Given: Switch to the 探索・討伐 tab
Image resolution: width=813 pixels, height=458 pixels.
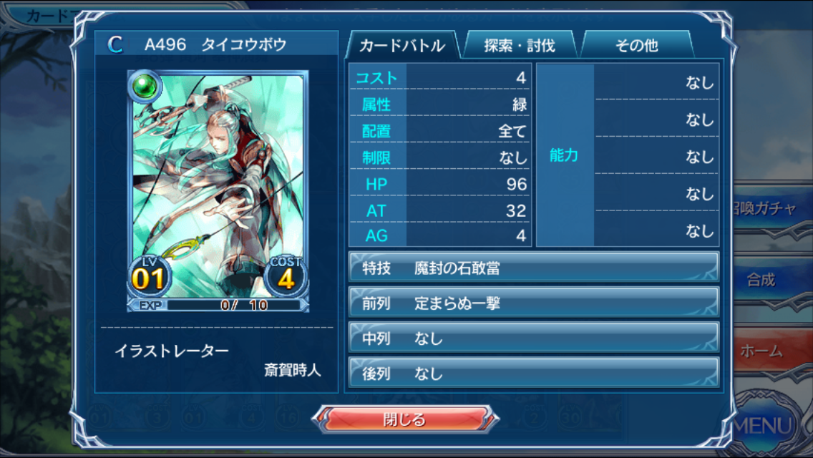Looking at the screenshot, I should 520,46.
